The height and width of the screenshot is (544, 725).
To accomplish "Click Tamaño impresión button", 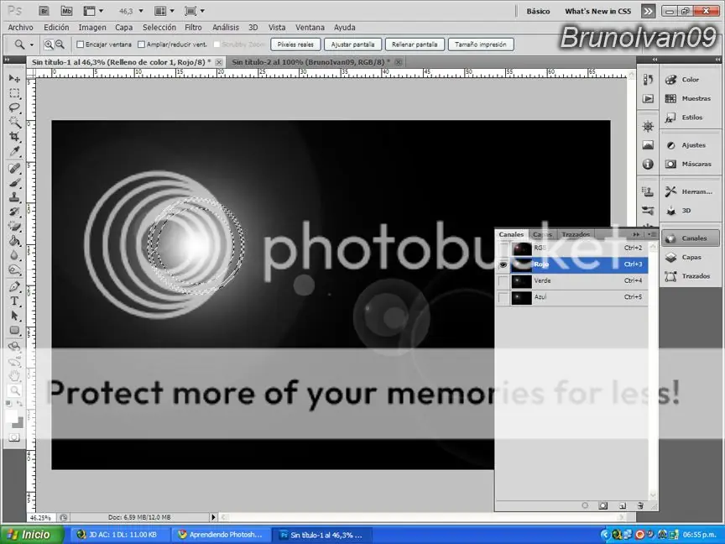I will [x=481, y=44].
